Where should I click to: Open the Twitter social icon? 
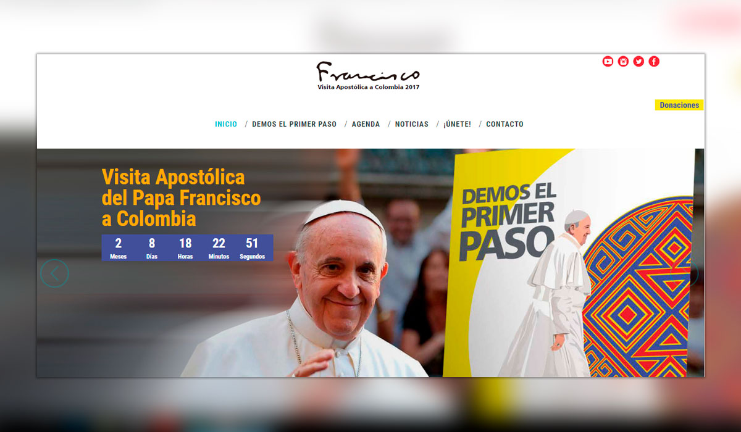[x=638, y=61]
